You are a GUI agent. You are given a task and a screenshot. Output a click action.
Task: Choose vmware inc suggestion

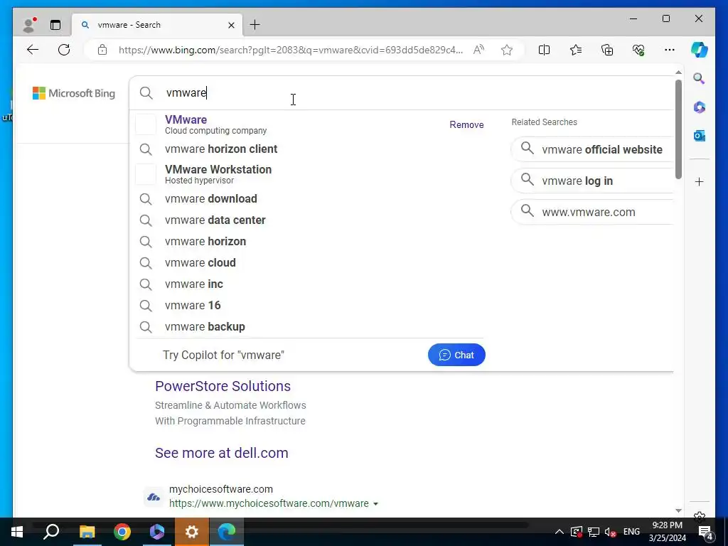point(309,284)
